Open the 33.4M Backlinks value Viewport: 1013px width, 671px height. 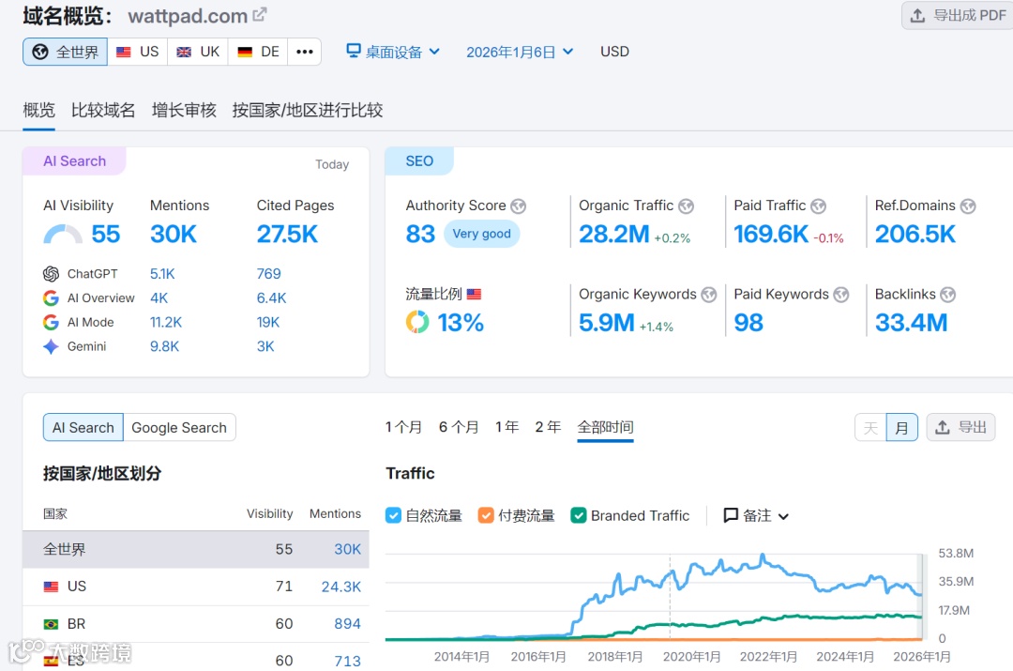(x=911, y=323)
